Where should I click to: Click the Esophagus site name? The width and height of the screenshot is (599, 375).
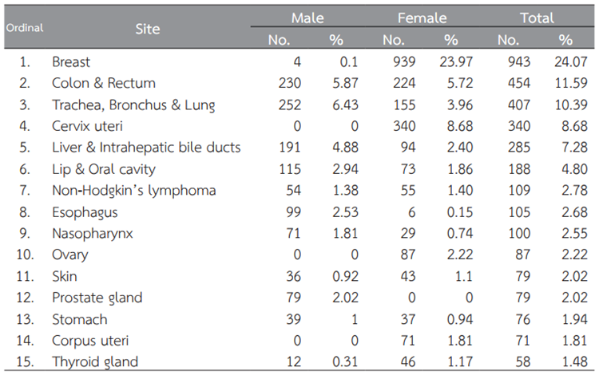[x=85, y=212]
